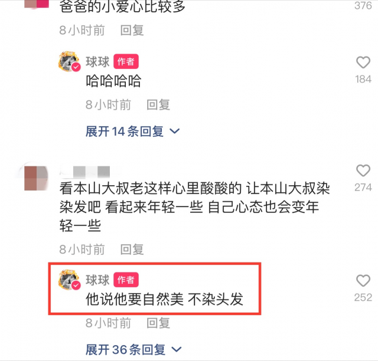The height and width of the screenshot is (361, 378).
Task: Reply to the 哈哈哈哈 comment
Action: pyautogui.click(x=158, y=105)
